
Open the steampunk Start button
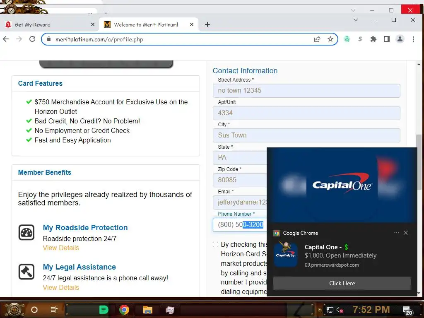tap(14, 310)
